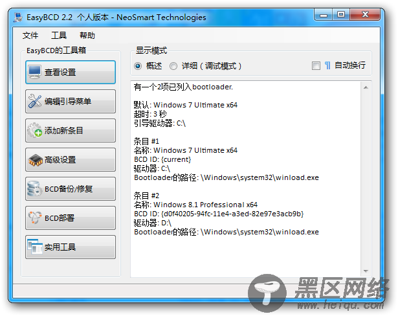
Task: Minimize the EasyBCD window
Action: pos(324,15)
